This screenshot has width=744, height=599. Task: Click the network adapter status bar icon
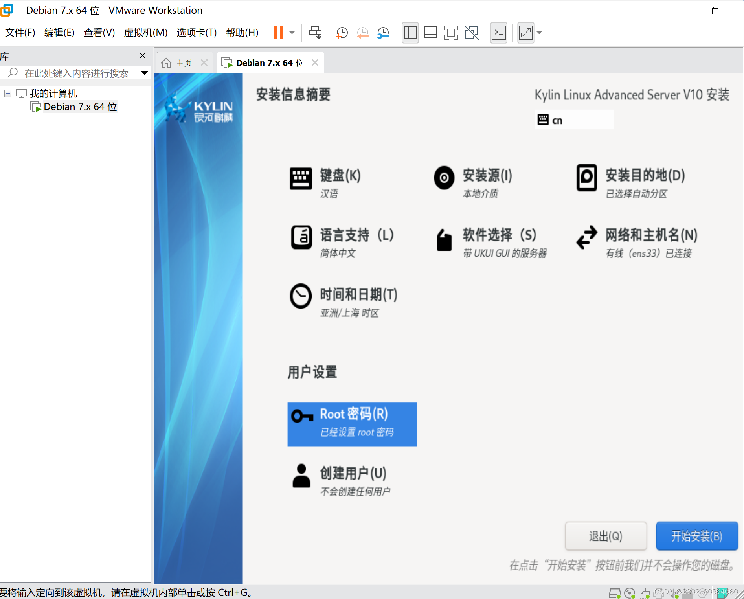644,593
